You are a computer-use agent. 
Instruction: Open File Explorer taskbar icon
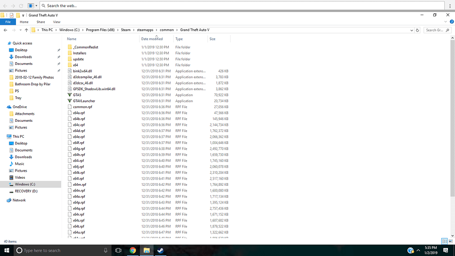(147, 250)
